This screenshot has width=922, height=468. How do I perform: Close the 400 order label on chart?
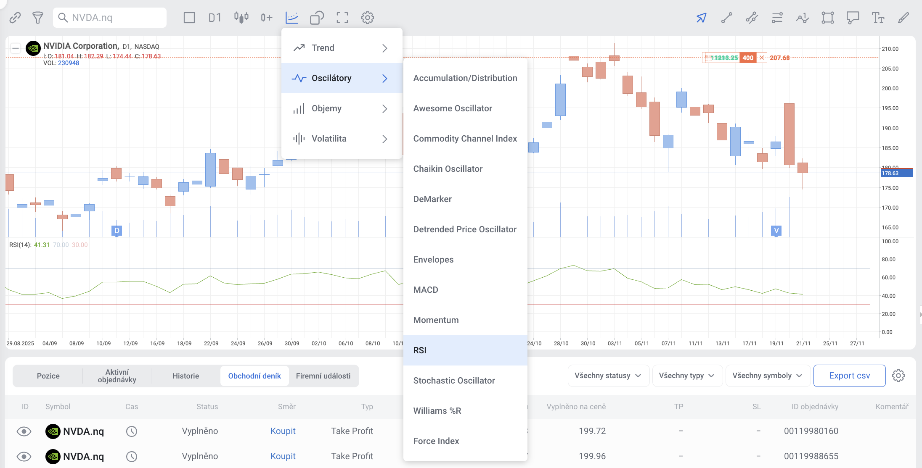(762, 58)
